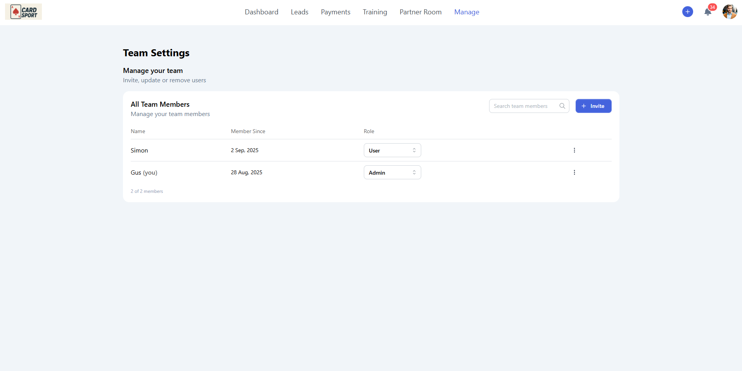The width and height of the screenshot is (742, 371).
Task: Navigate to Payments
Action: pyautogui.click(x=336, y=12)
